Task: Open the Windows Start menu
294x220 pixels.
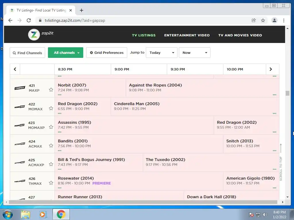Action: tap(8, 214)
